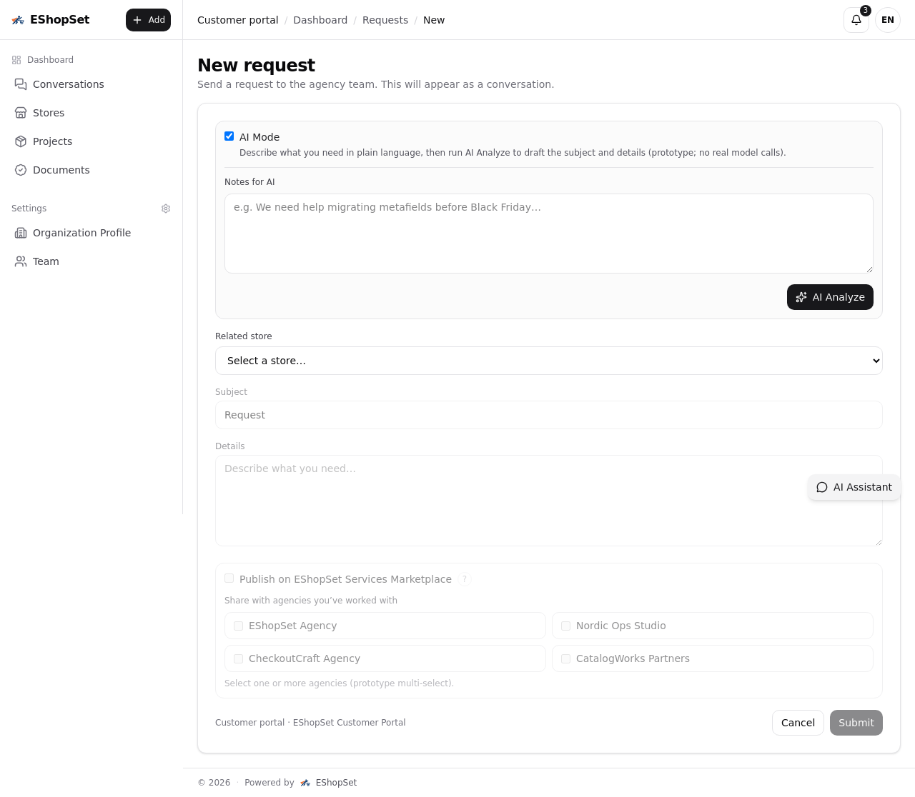915x797 pixels.
Task: Click the EShopSet rocket logo
Action: [x=18, y=20]
